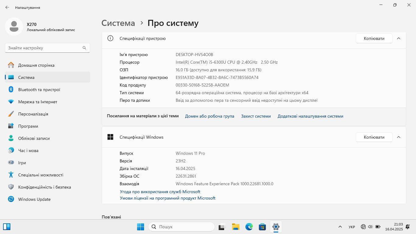Viewport: 416px width, 234px height.
Task: Launch File Explorer from the taskbar
Action: point(235,227)
